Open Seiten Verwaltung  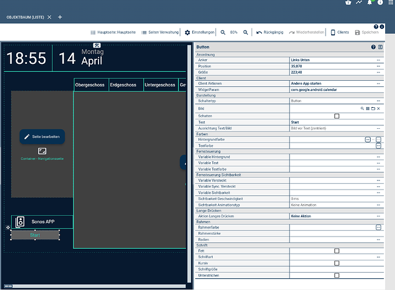160,32
